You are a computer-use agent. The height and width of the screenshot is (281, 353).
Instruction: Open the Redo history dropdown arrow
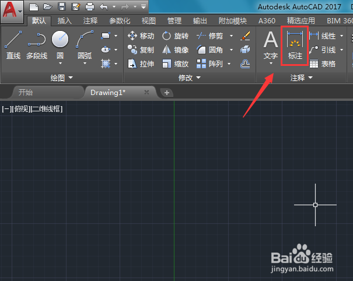tap(135, 7)
